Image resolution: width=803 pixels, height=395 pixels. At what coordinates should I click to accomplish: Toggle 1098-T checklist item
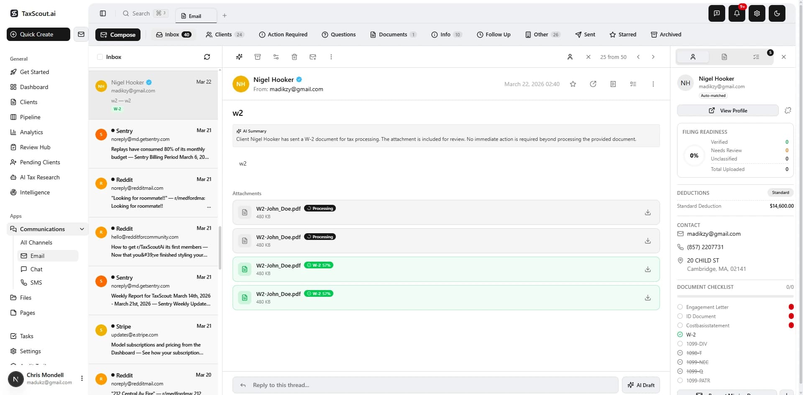click(680, 353)
